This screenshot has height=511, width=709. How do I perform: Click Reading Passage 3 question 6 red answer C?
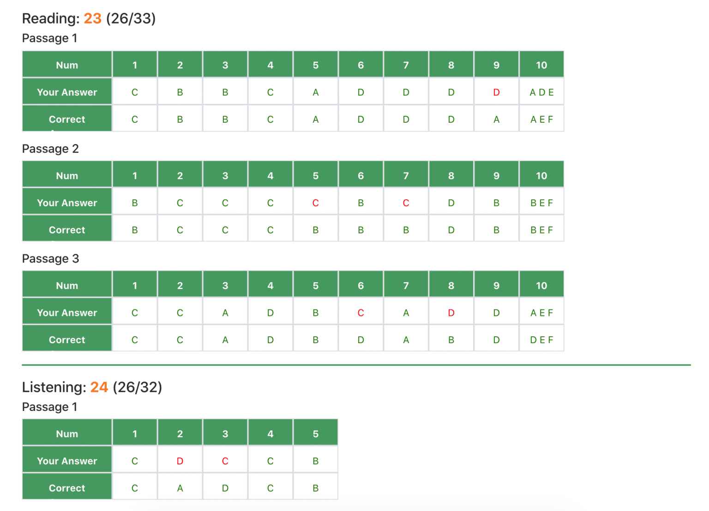click(x=361, y=313)
